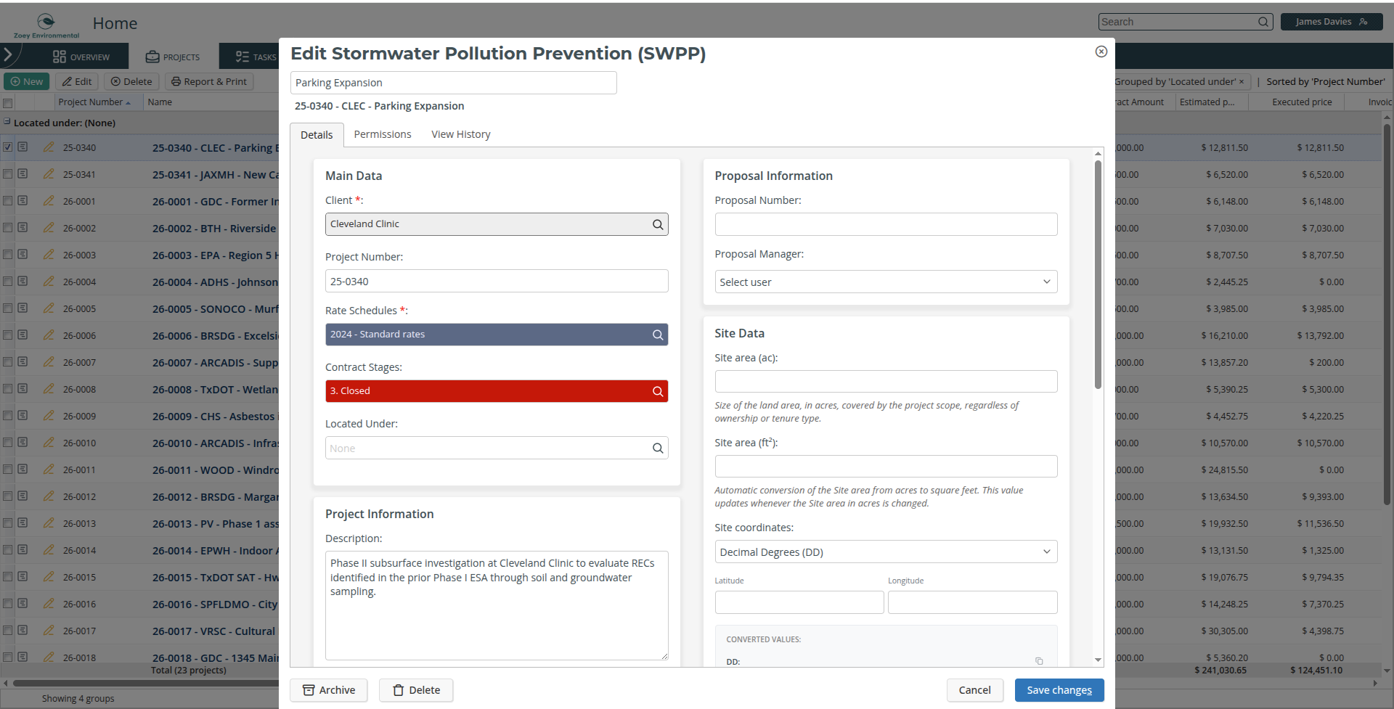Open the View History tab
This screenshot has height=709, width=1394.
point(461,134)
